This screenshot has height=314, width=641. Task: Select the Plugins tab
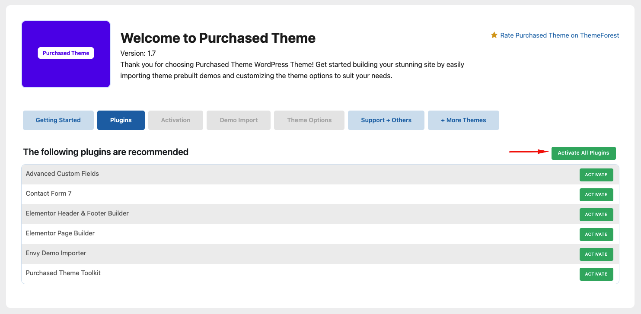click(x=121, y=120)
